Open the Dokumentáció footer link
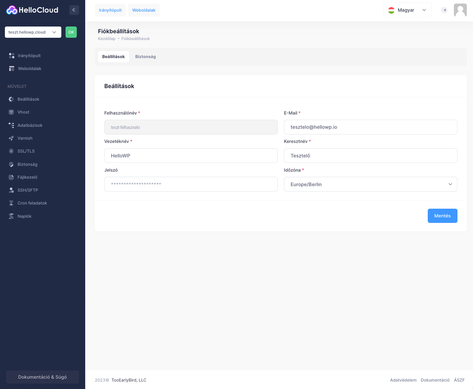Screen dimensions: 473x389 (x=435, y=380)
